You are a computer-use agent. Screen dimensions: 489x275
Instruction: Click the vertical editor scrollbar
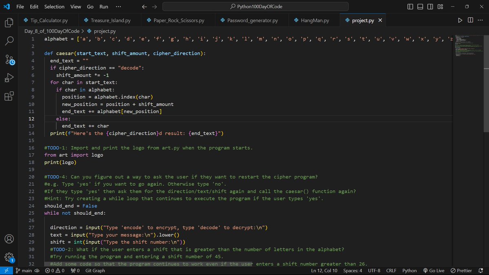tap(486, 84)
